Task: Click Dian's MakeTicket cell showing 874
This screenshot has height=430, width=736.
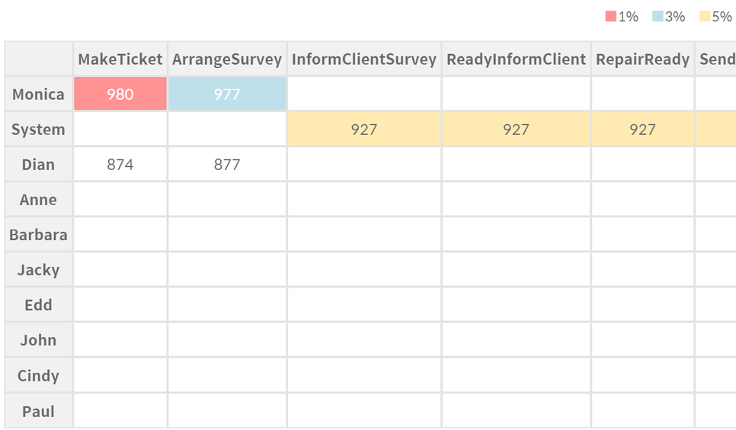Action: [x=120, y=165]
